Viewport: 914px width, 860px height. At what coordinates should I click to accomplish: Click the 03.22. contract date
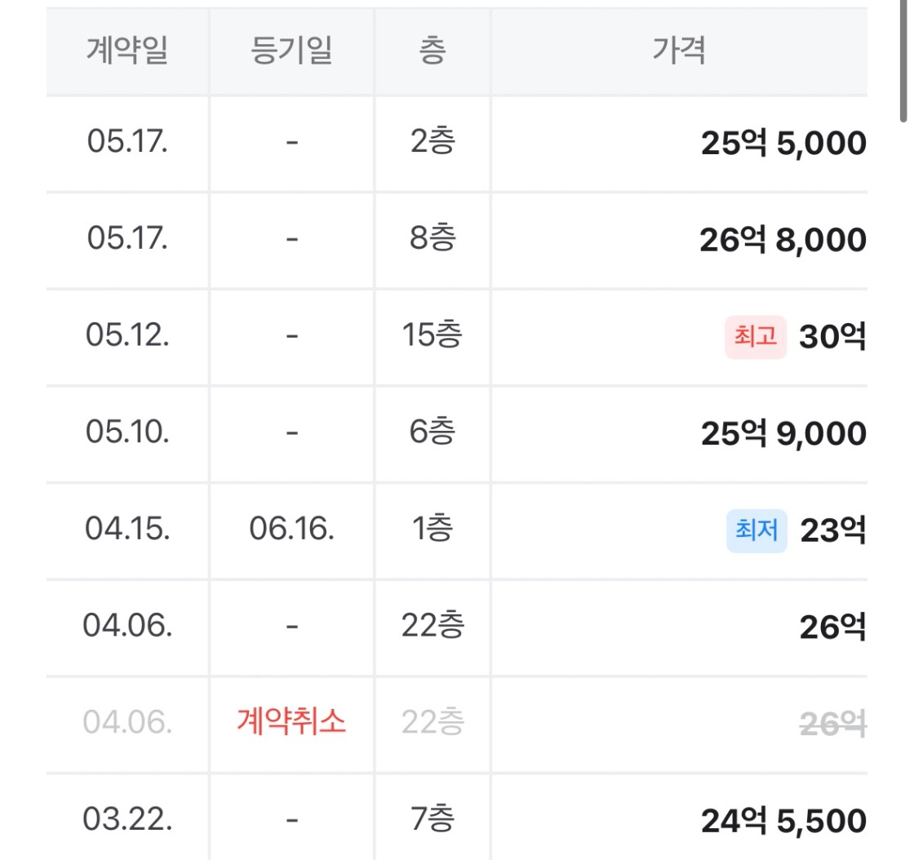coord(127,820)
